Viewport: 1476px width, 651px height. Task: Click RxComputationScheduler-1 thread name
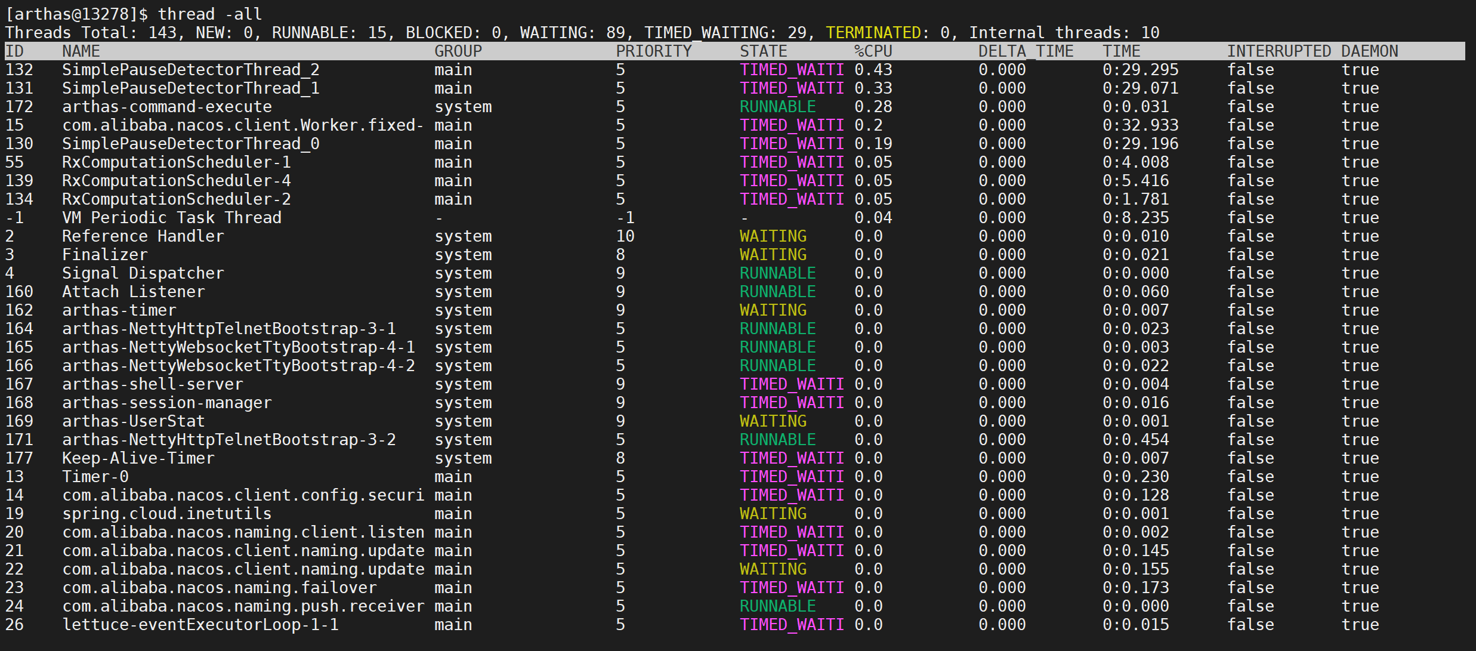177,162
